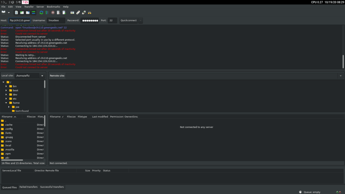Image resolution: width=345 pixels, height=194 pixels.
Task: Open the Bookmarks menu
Action: (x=53, y=7)
